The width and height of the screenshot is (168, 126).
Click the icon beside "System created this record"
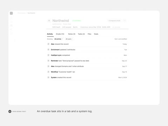click(48, 77)
